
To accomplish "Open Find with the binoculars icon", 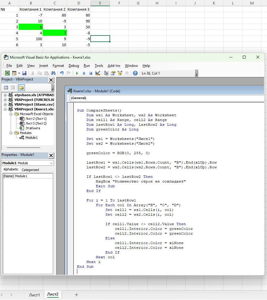I will tap(53, 73).
